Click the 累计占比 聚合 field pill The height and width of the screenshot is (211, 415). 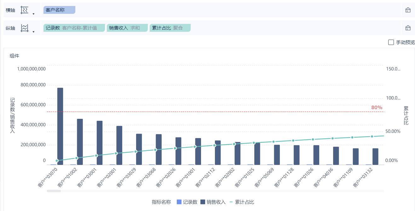[x=170, y=28]
